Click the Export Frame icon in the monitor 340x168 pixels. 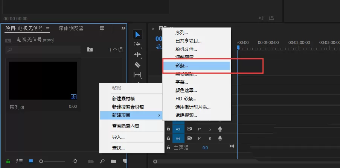pyautogui.click(x=271, y=18)
